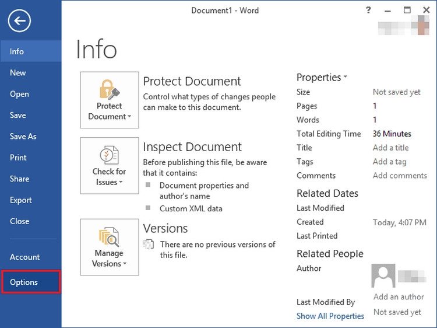Click the Total Editing Time label
This screenshot has height=328, width=437.
pos(329,134)
